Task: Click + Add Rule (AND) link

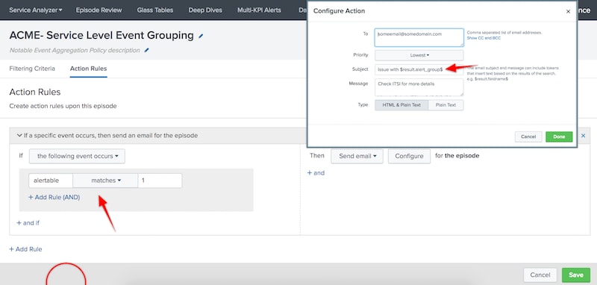Action: coord(54,197)
